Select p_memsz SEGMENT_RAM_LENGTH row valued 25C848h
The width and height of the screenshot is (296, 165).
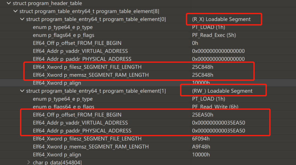click(91, 75)
